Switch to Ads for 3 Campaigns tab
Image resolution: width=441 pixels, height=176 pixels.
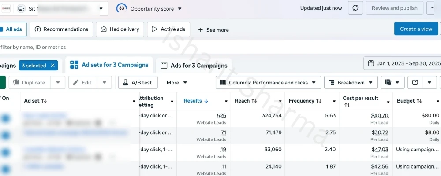[x=194, y=66]
